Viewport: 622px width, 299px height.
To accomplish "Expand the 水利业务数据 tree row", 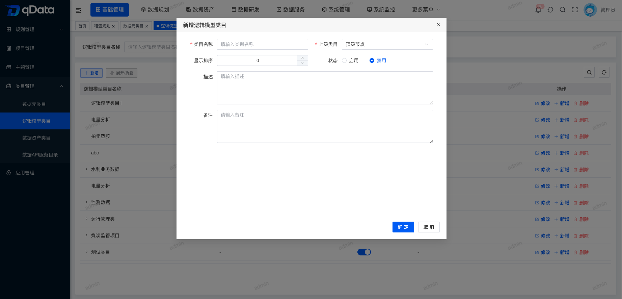I will tap(86, 169).
